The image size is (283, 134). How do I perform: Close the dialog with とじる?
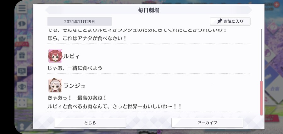90,123
